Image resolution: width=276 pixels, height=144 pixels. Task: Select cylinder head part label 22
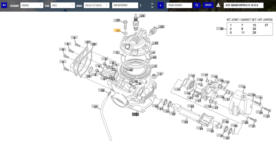[156, 43]
